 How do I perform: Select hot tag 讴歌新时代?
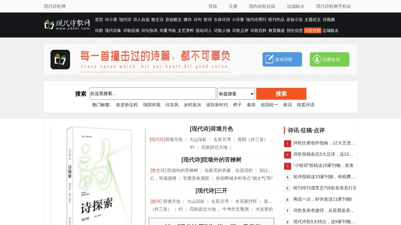pyautogui.click(x=217, y=105)
